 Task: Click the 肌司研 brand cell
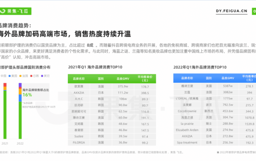point(79,105)
